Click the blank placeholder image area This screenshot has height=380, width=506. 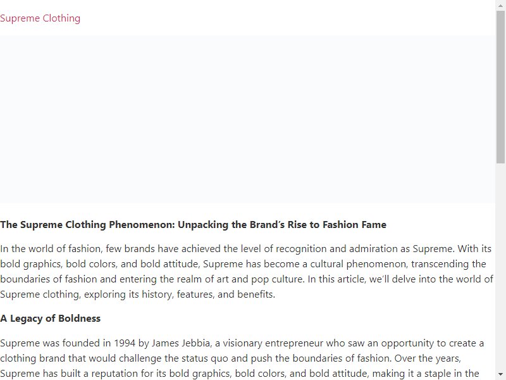(247, 119)
